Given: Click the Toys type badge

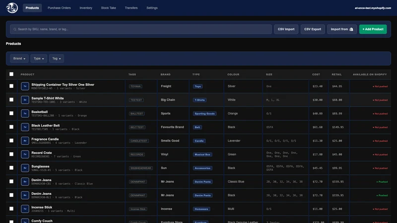Looking at the screenshot, I should pyautogui.click(x=198, y=86).
